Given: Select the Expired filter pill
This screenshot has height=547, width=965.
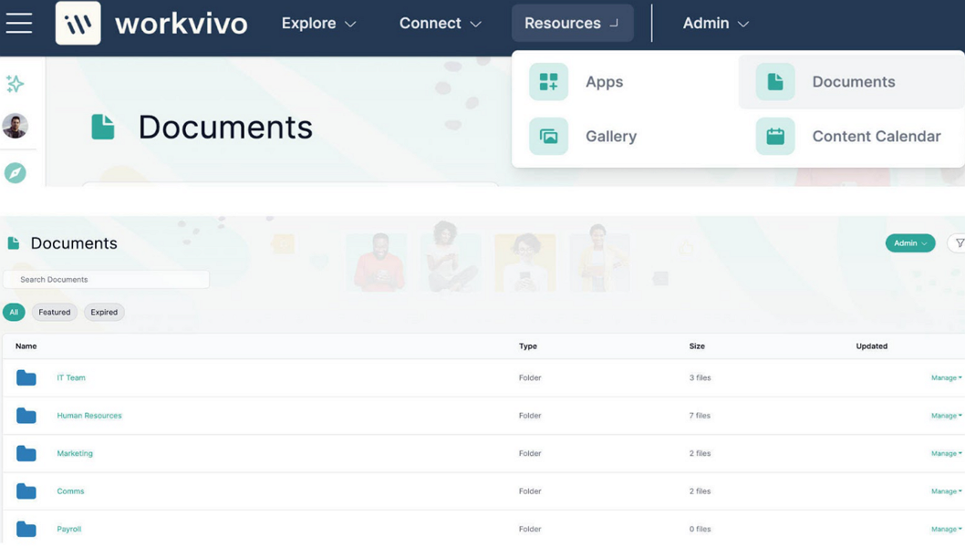Looking at the screenshot, I should pos(104,312).
